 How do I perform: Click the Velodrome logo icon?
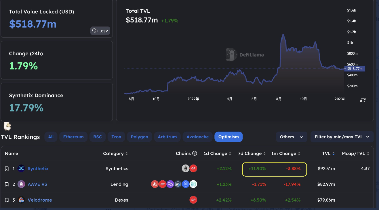pos(21,200)
